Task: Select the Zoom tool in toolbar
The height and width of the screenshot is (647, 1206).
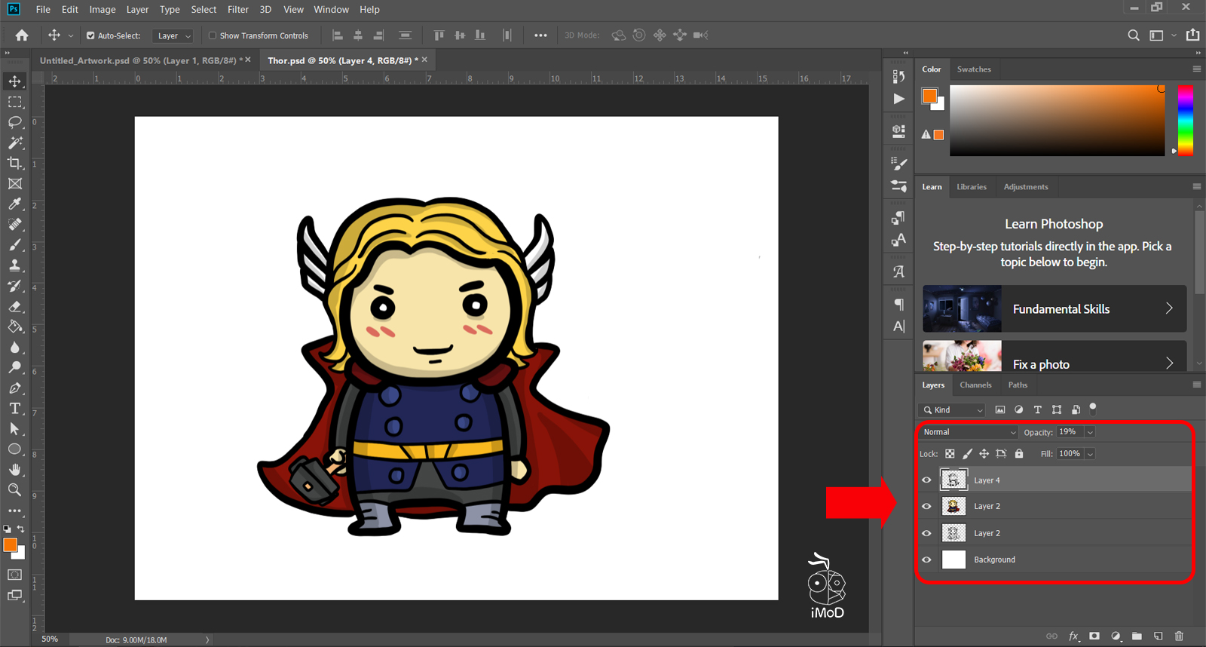Action: 14,489
